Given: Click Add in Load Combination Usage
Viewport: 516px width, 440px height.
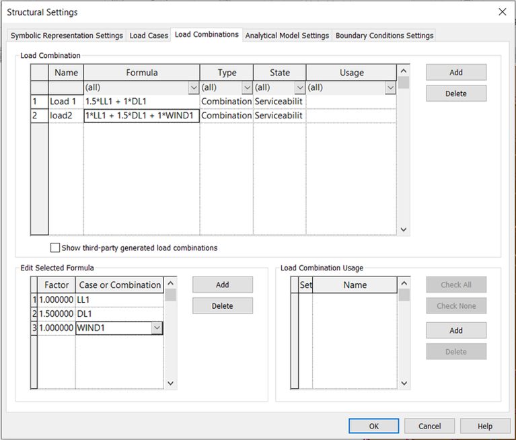Looking at the screenshot, I should pyautogui.click(x=456, y=330).
